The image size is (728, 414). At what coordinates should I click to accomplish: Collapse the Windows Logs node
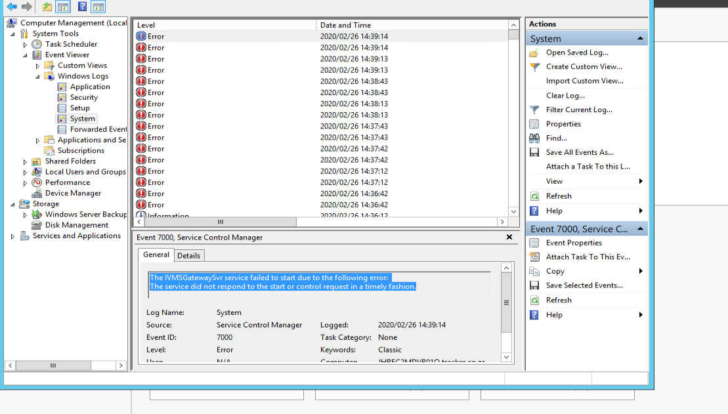click(37, 77)
